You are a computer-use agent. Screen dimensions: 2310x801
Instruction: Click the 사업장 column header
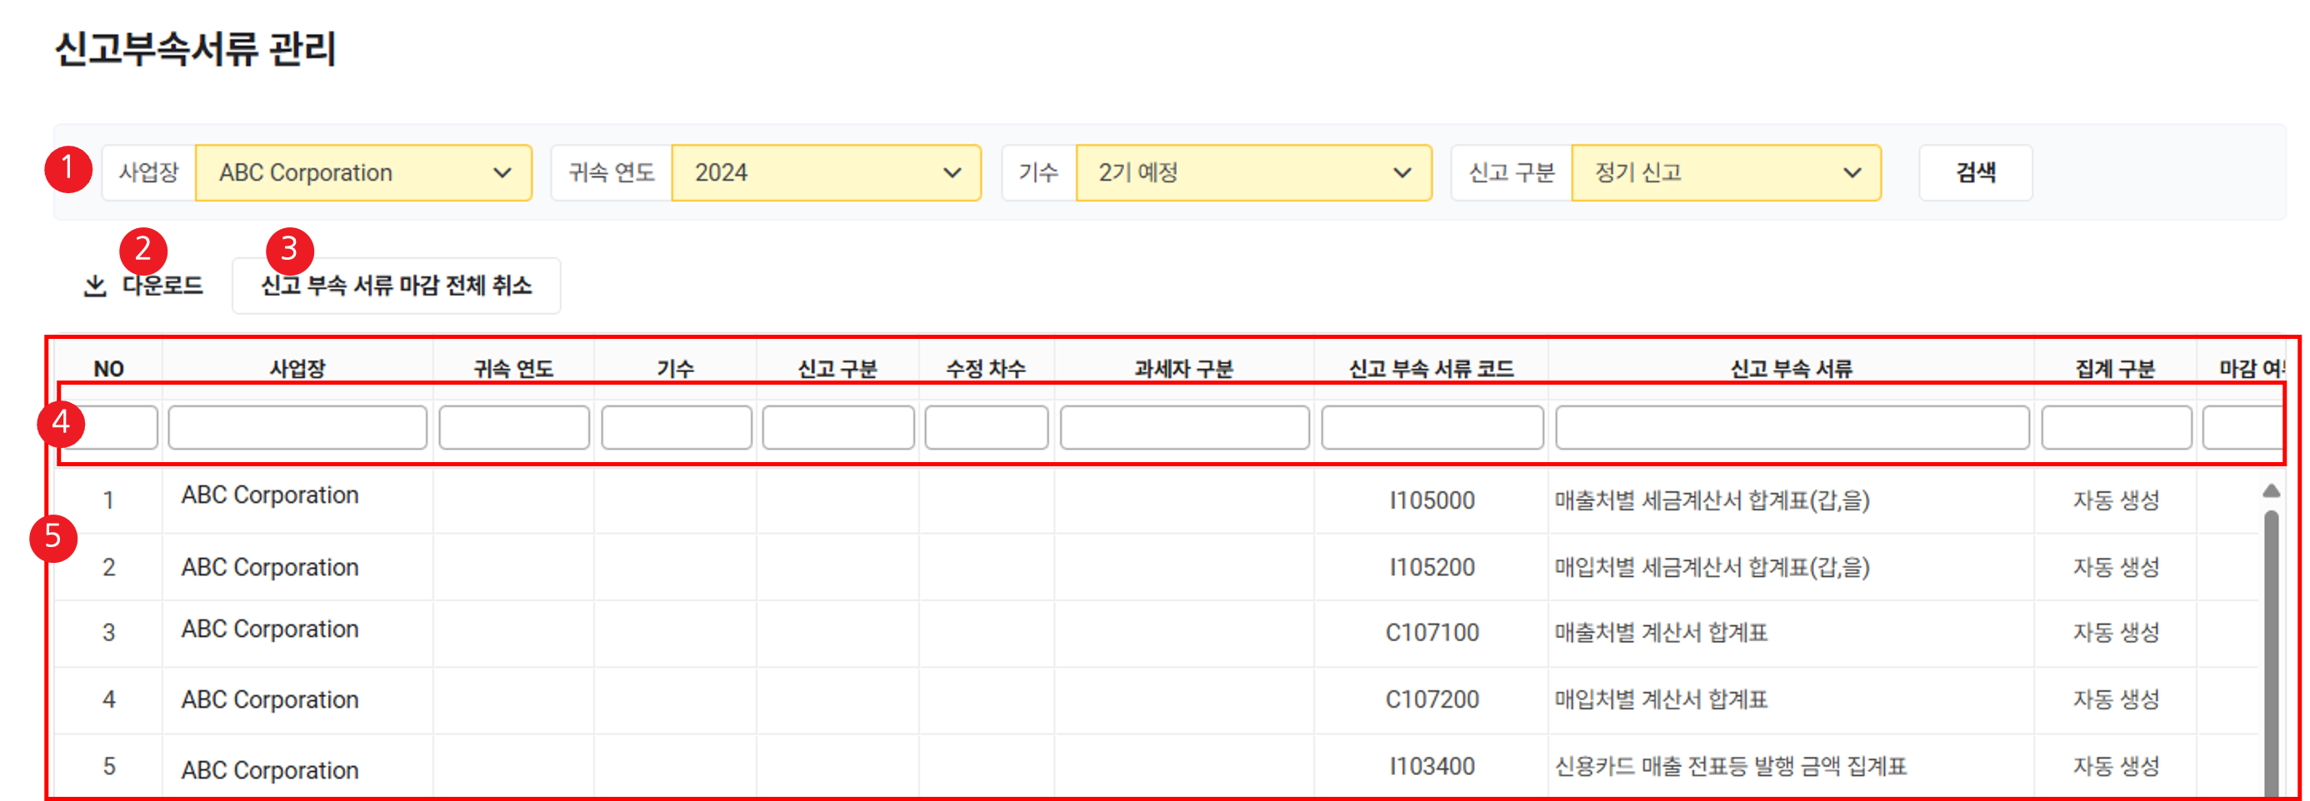(x=297, y=368)
